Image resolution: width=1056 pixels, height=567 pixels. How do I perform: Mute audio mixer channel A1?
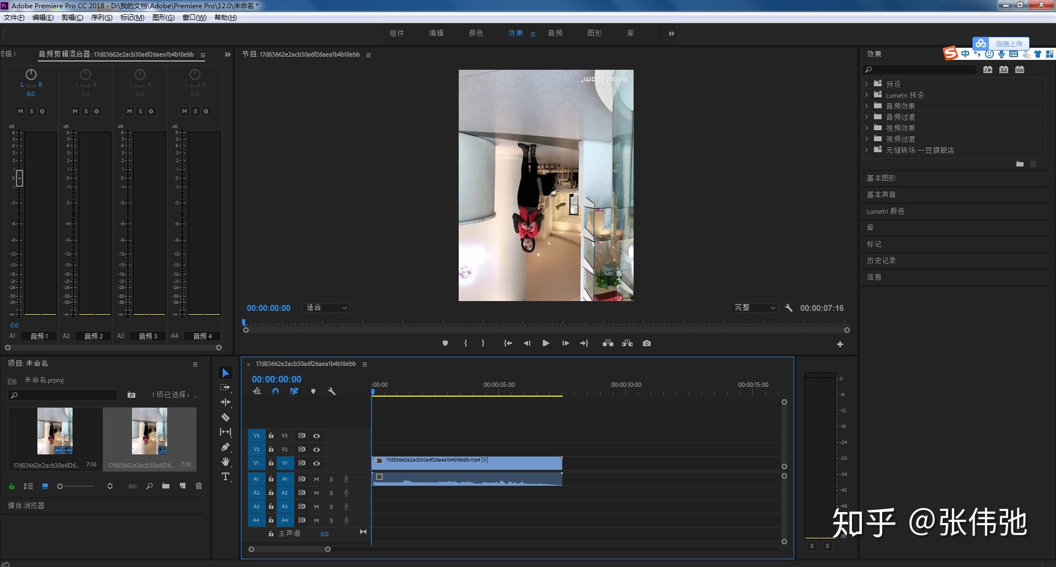(x=20, y=111)
